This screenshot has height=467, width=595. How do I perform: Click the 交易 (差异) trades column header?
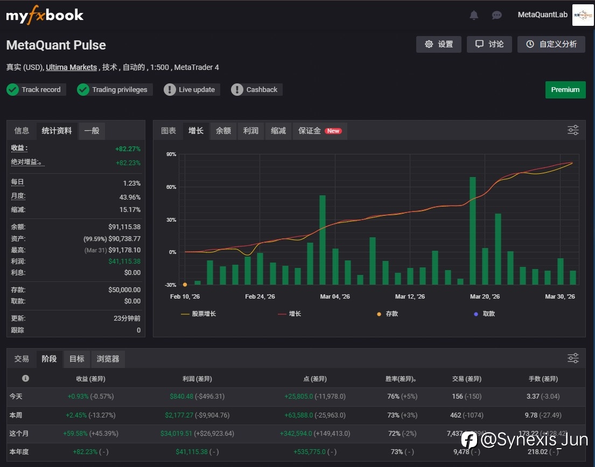[467, 379]
